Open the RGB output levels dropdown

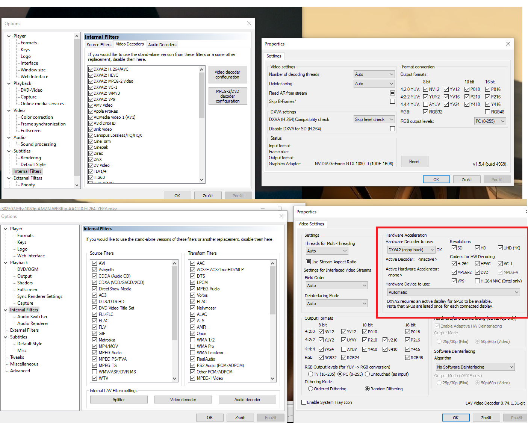point(490,121)
